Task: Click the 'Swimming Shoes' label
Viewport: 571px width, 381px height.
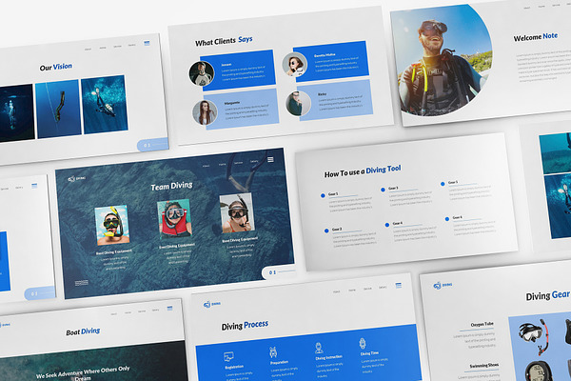Action: 484,366
